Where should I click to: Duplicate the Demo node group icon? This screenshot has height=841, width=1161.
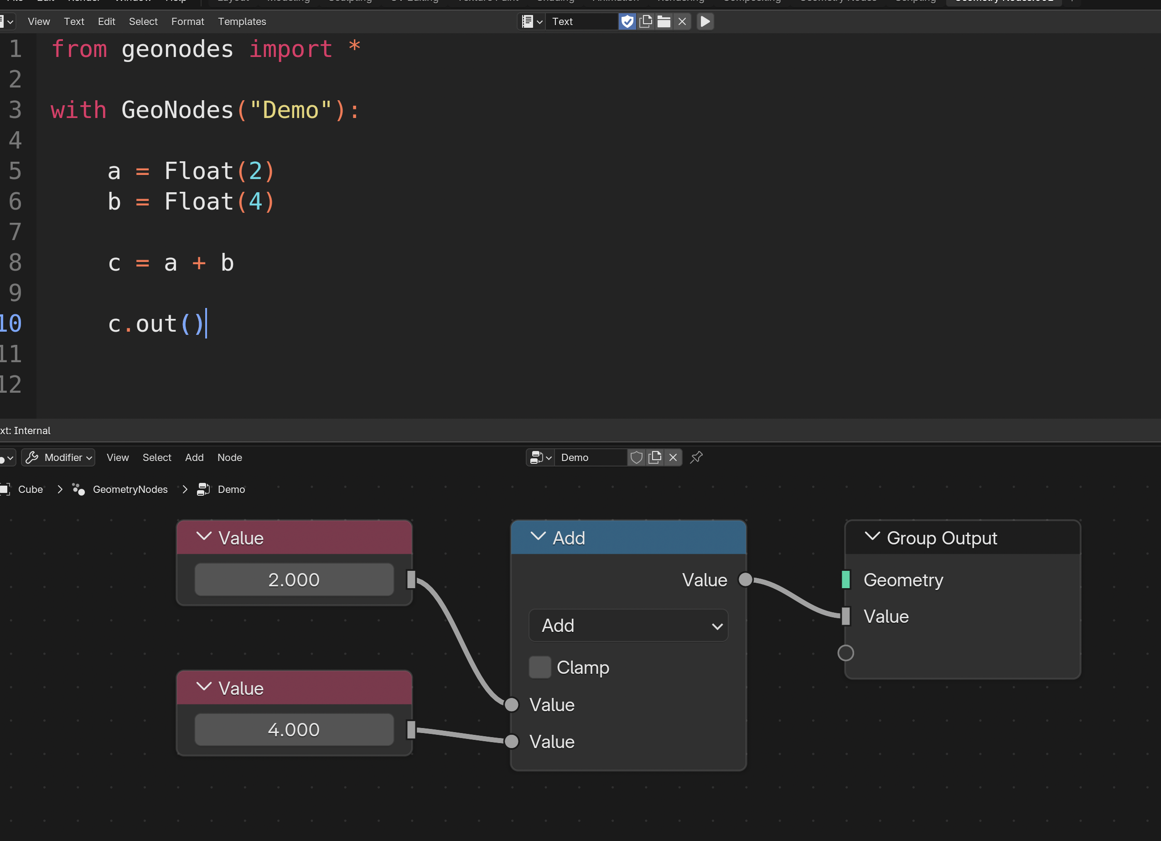tap(655, 457)
